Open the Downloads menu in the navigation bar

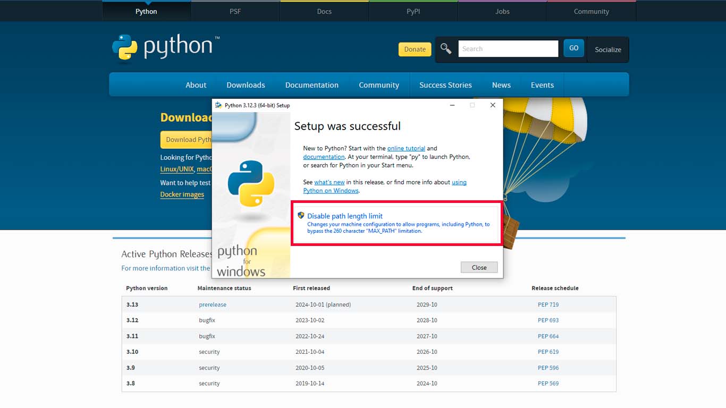tap(246, 85)
